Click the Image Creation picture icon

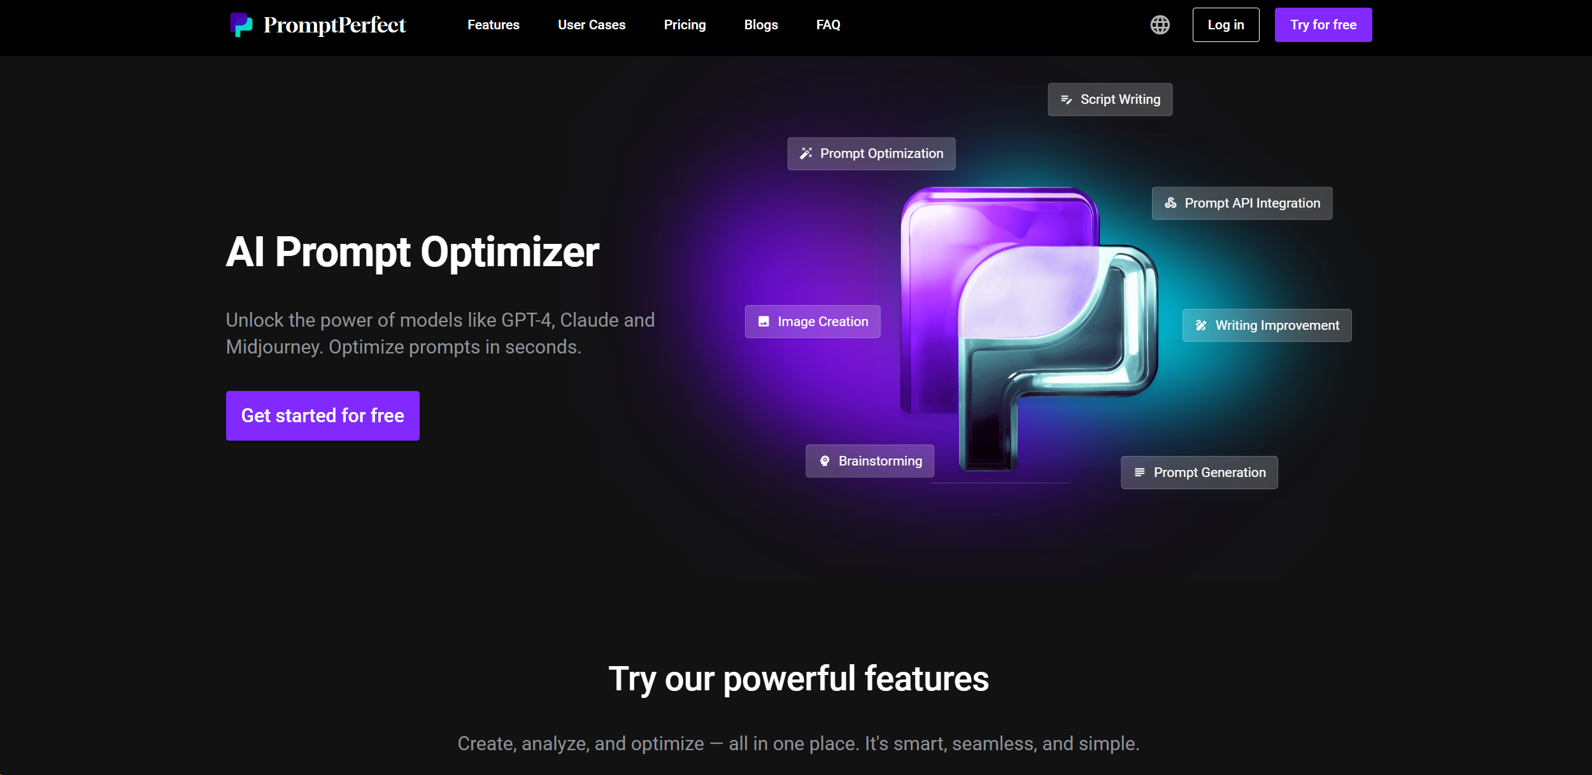[x=763, y=322]
